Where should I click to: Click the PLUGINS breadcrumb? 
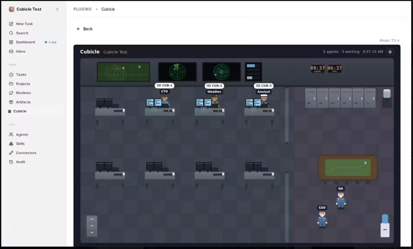click(82, 9)
